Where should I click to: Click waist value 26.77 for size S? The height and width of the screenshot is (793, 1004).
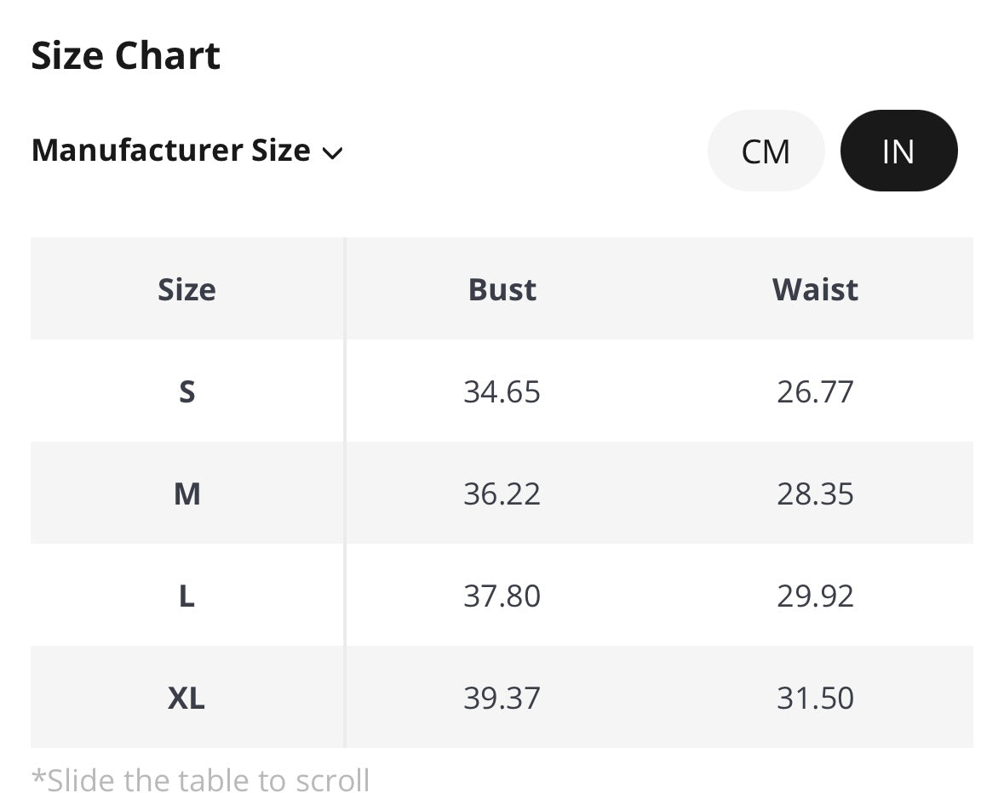[x=815, y=391]
